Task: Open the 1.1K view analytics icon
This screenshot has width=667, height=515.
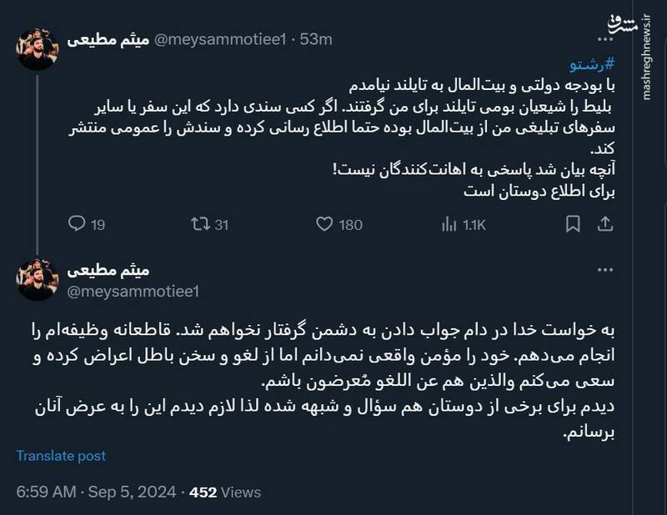Action: pos(449,224)
